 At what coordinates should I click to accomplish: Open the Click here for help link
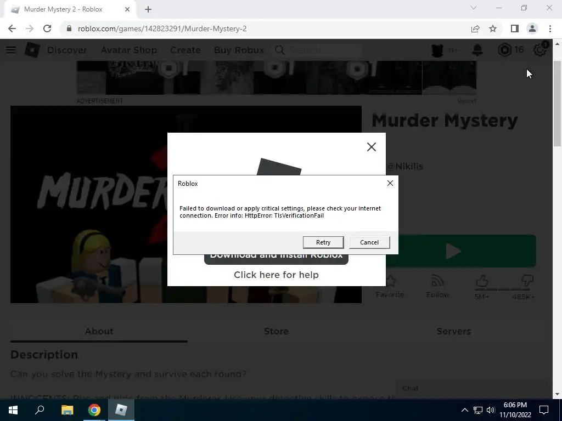[x=276, y=275]
